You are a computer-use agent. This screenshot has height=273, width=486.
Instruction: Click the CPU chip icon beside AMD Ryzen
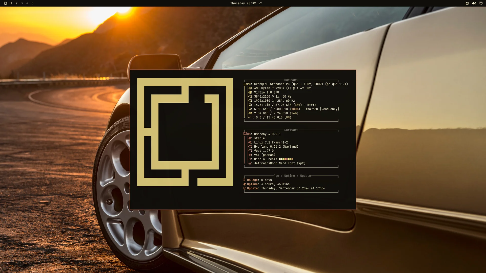tap(250, 88)
